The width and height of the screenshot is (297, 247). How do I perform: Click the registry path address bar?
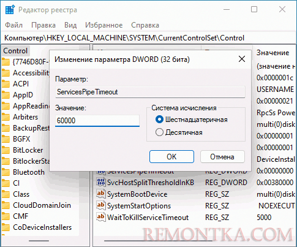click(148, 38)
